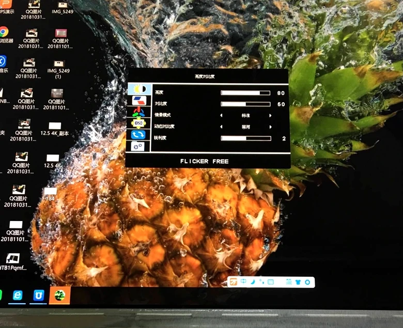Select the blue reset arrows OSD icon
This screenshot has height=328, width=403.
pos(138,135)
